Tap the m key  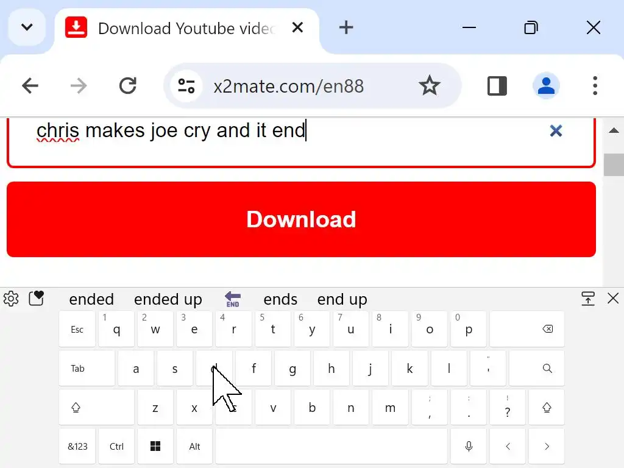tap(390, 408)
